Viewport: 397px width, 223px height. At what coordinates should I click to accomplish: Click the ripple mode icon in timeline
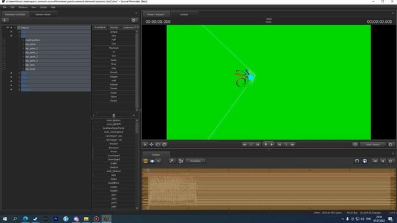[x=375, y=161]
